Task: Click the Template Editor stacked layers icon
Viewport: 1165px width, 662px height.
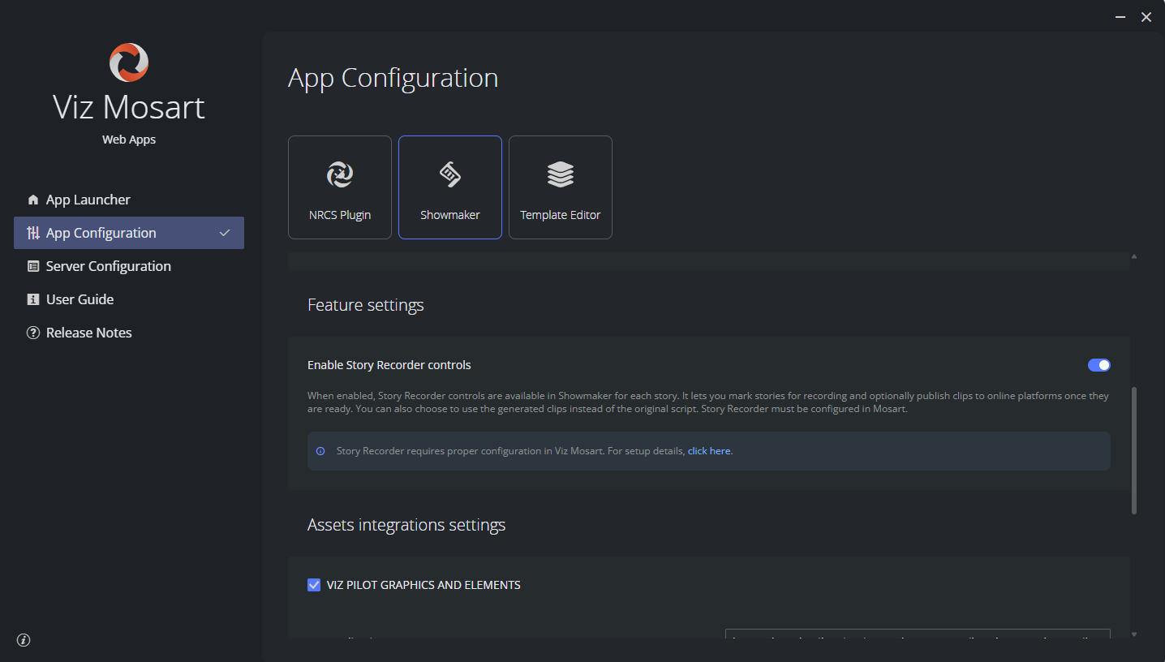Action: [x=561, y=174]
